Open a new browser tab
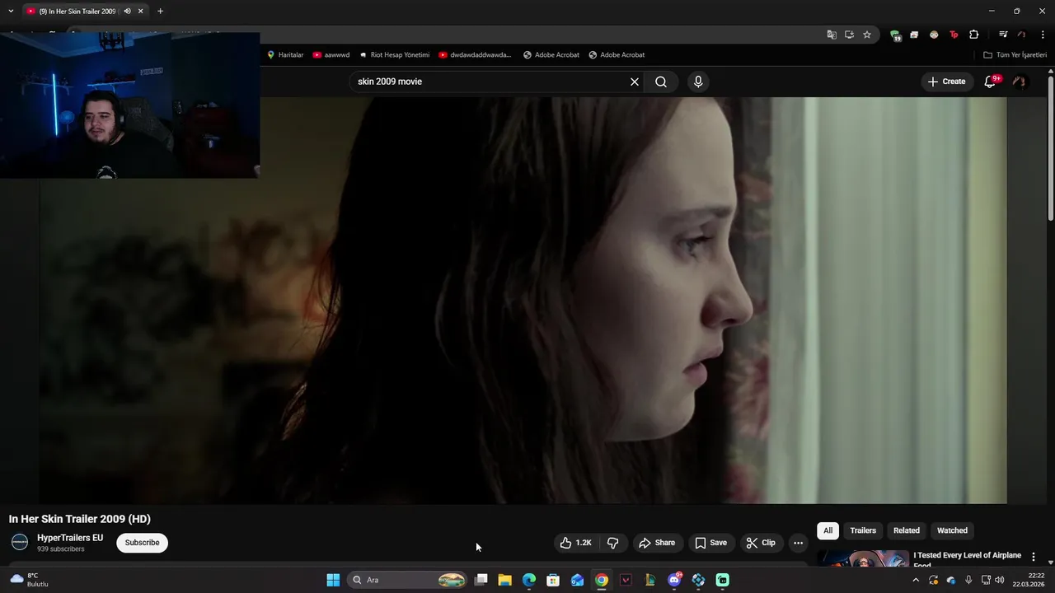The image size is (1055, 593). (160, 12)
